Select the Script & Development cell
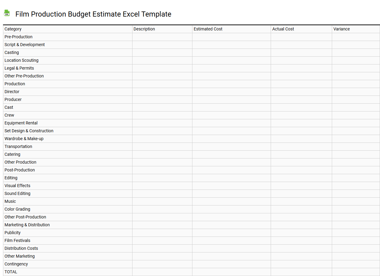This screenshot has height=276, width=380. click(24, 45)
